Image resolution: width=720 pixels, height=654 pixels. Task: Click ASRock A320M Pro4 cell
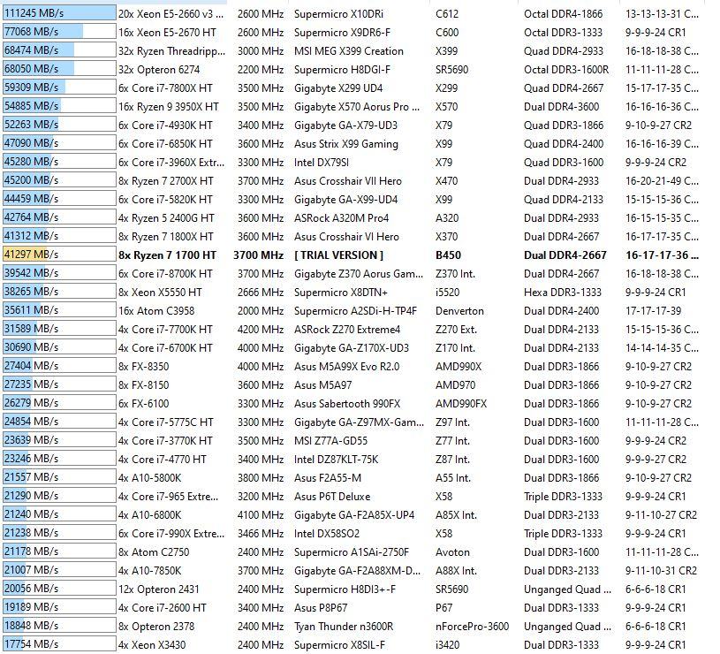click(342, 217)
